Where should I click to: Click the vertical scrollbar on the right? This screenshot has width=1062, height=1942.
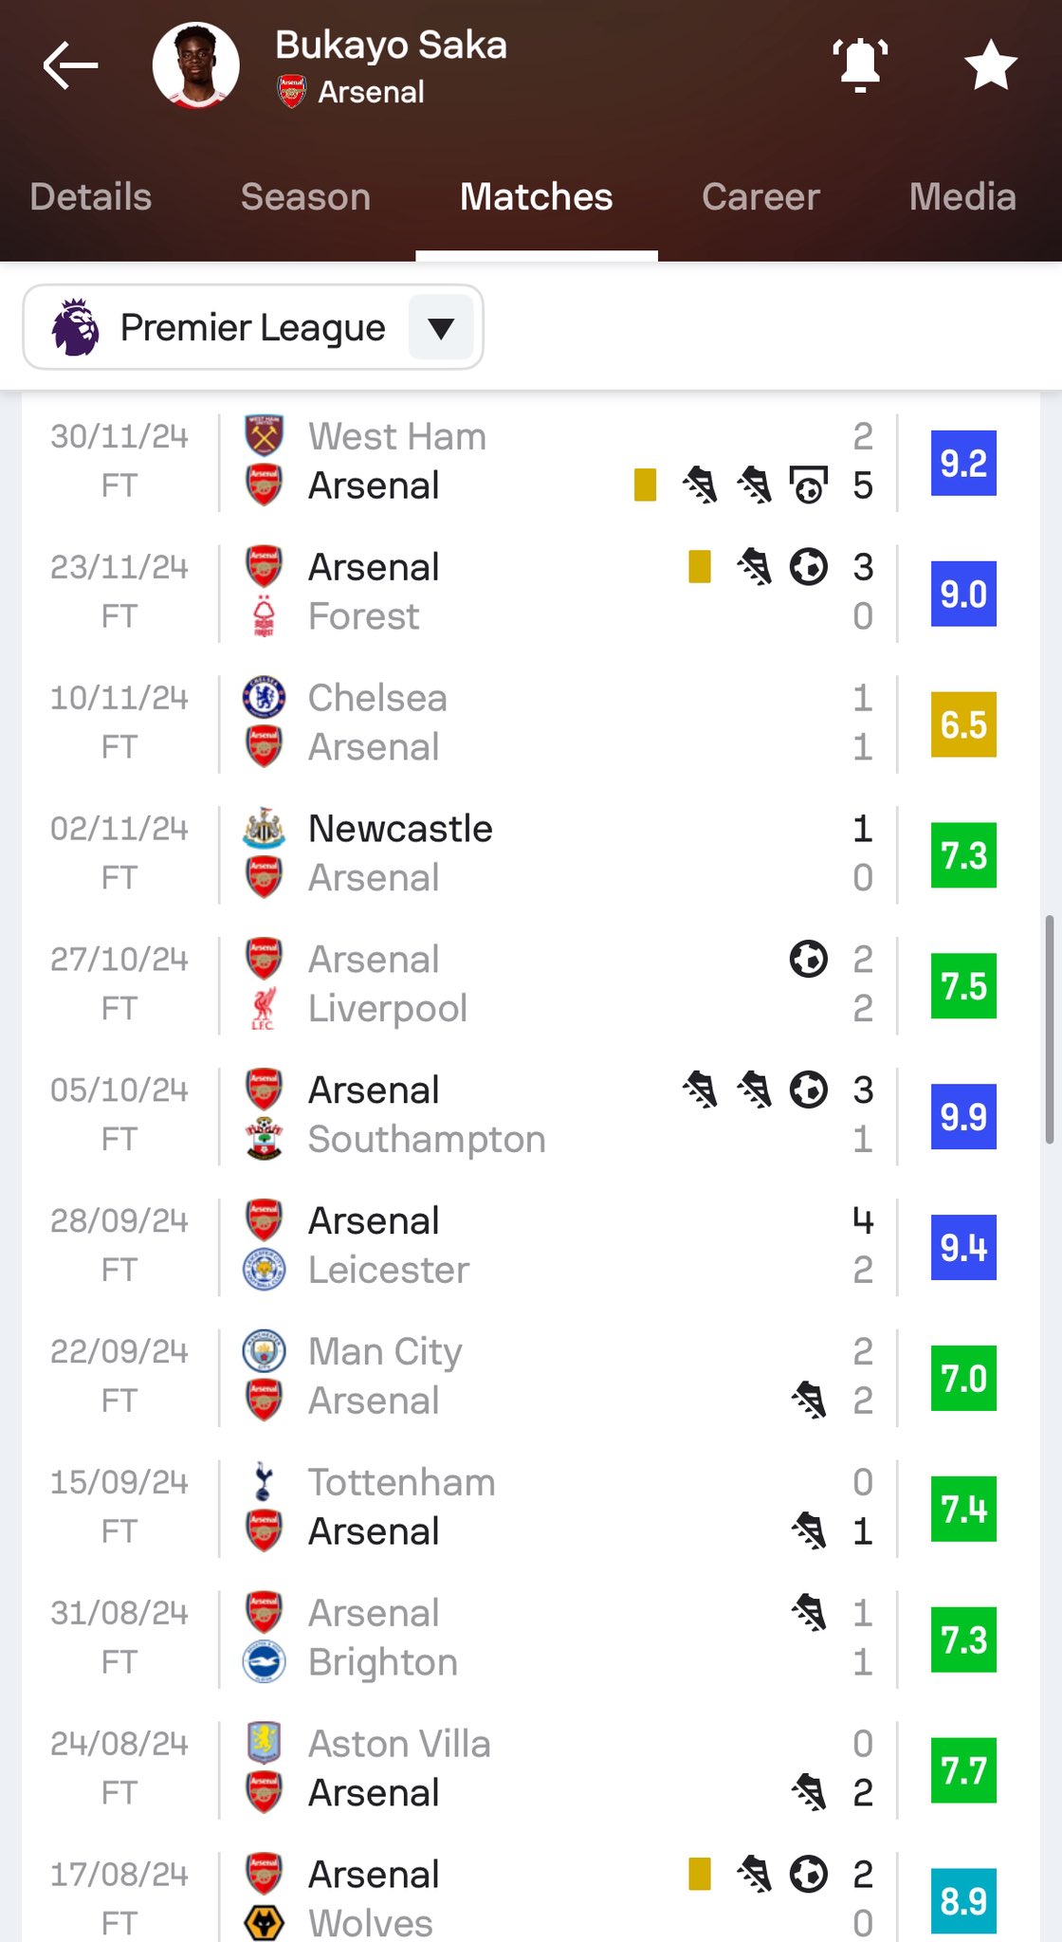[x=1049, y=1029]
